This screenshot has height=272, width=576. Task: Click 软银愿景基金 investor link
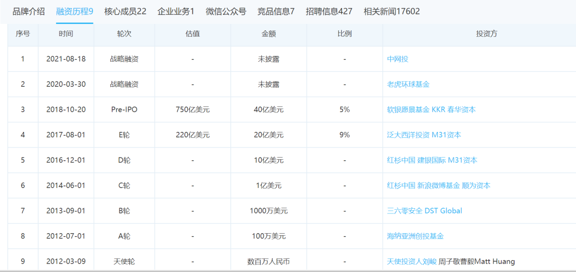pyautogui.click(x=408, y=110)
